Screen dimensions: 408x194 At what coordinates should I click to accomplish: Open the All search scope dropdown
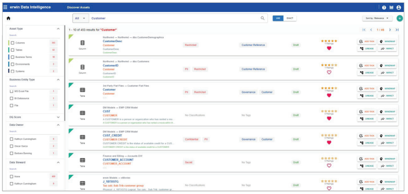pos(80,18)
